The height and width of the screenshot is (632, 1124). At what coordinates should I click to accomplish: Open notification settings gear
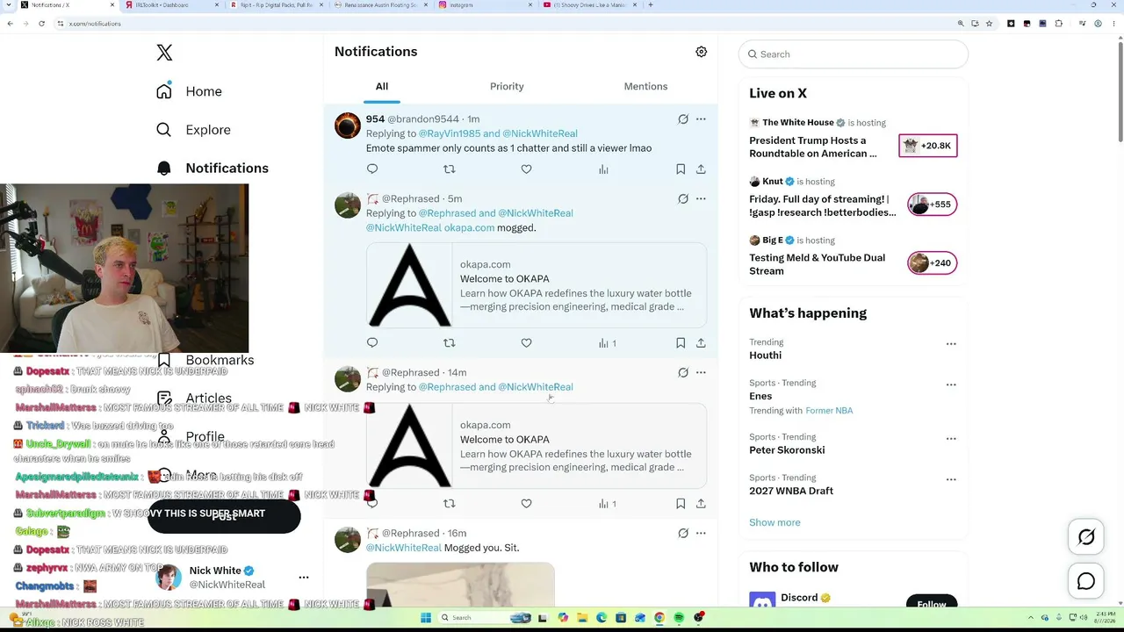(x=701, y=52)
